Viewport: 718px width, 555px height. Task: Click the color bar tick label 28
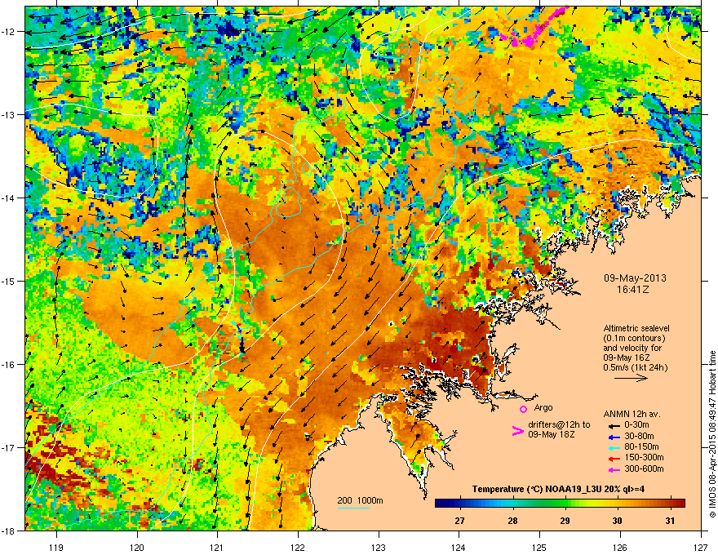click(x=512, y=521)
